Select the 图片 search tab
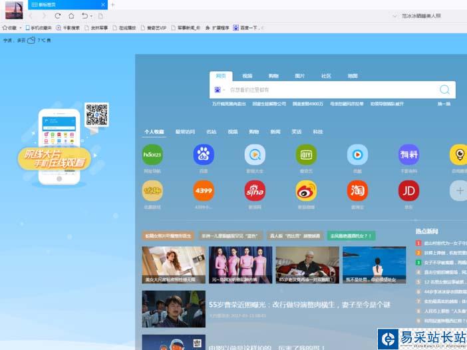The height and width of the screenshot is (350, 467). [299, 76]
